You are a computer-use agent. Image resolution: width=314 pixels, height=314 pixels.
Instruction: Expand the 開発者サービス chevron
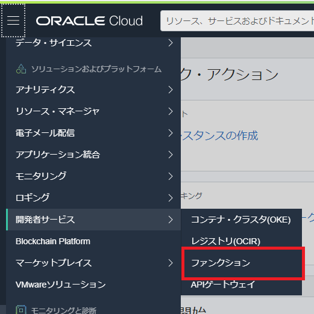171,220
